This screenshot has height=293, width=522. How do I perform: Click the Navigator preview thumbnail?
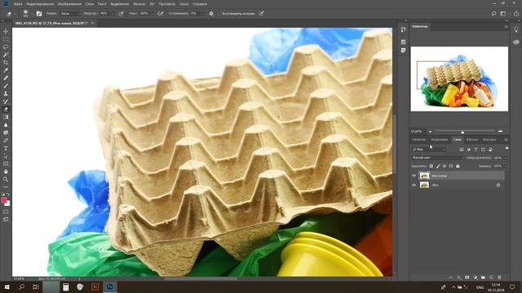tap(459, 79)
